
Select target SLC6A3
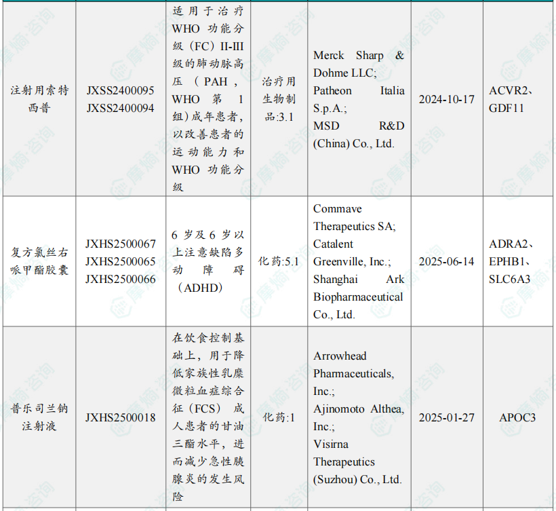click(509, 280)
